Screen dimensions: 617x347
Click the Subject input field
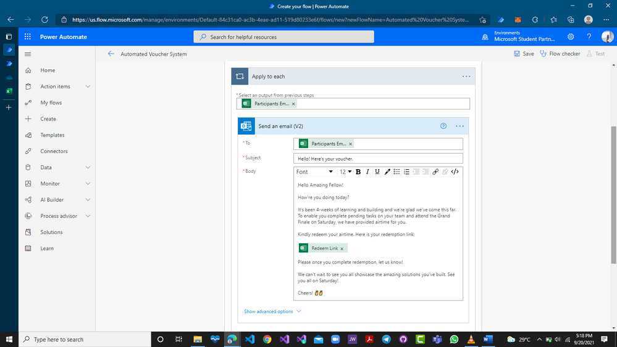point(378,159)
